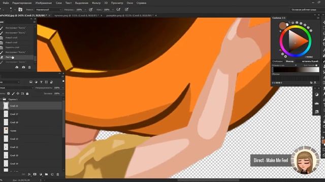Open the brush flow slider arrow

(x=113, y=10)
